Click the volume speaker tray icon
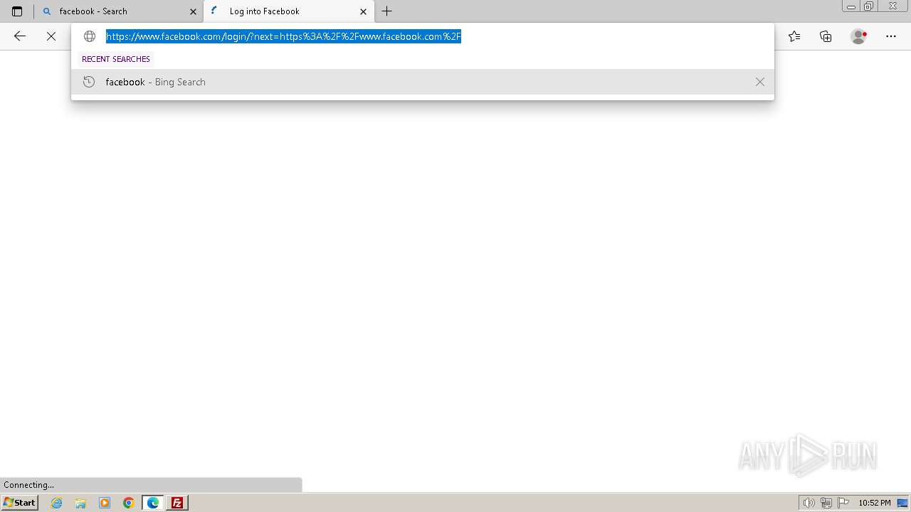 (809, 503)
